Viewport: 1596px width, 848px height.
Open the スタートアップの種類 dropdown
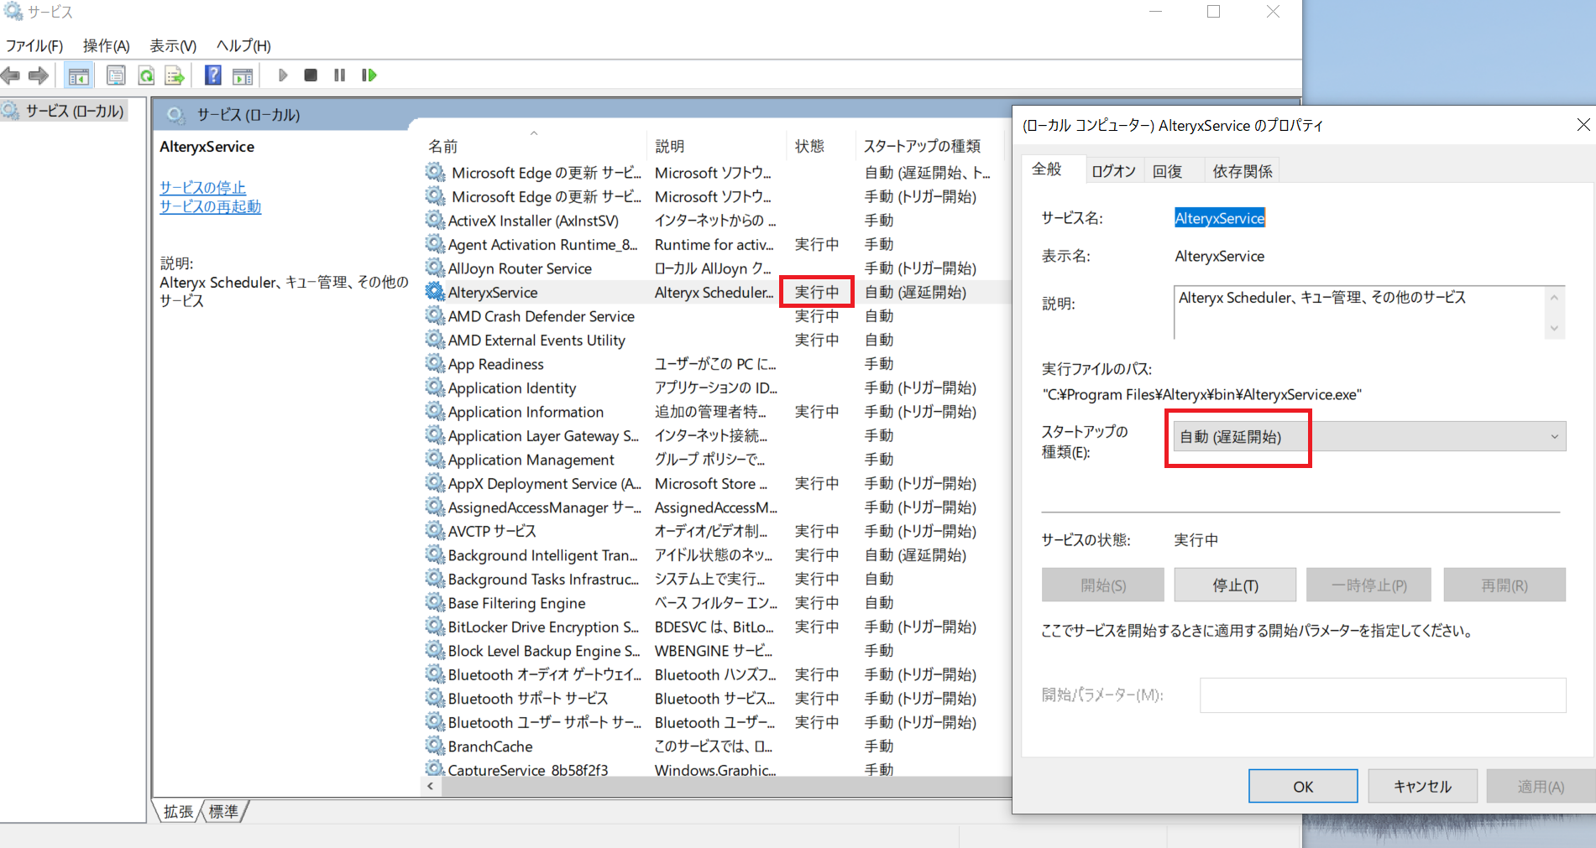[1369, 436]
